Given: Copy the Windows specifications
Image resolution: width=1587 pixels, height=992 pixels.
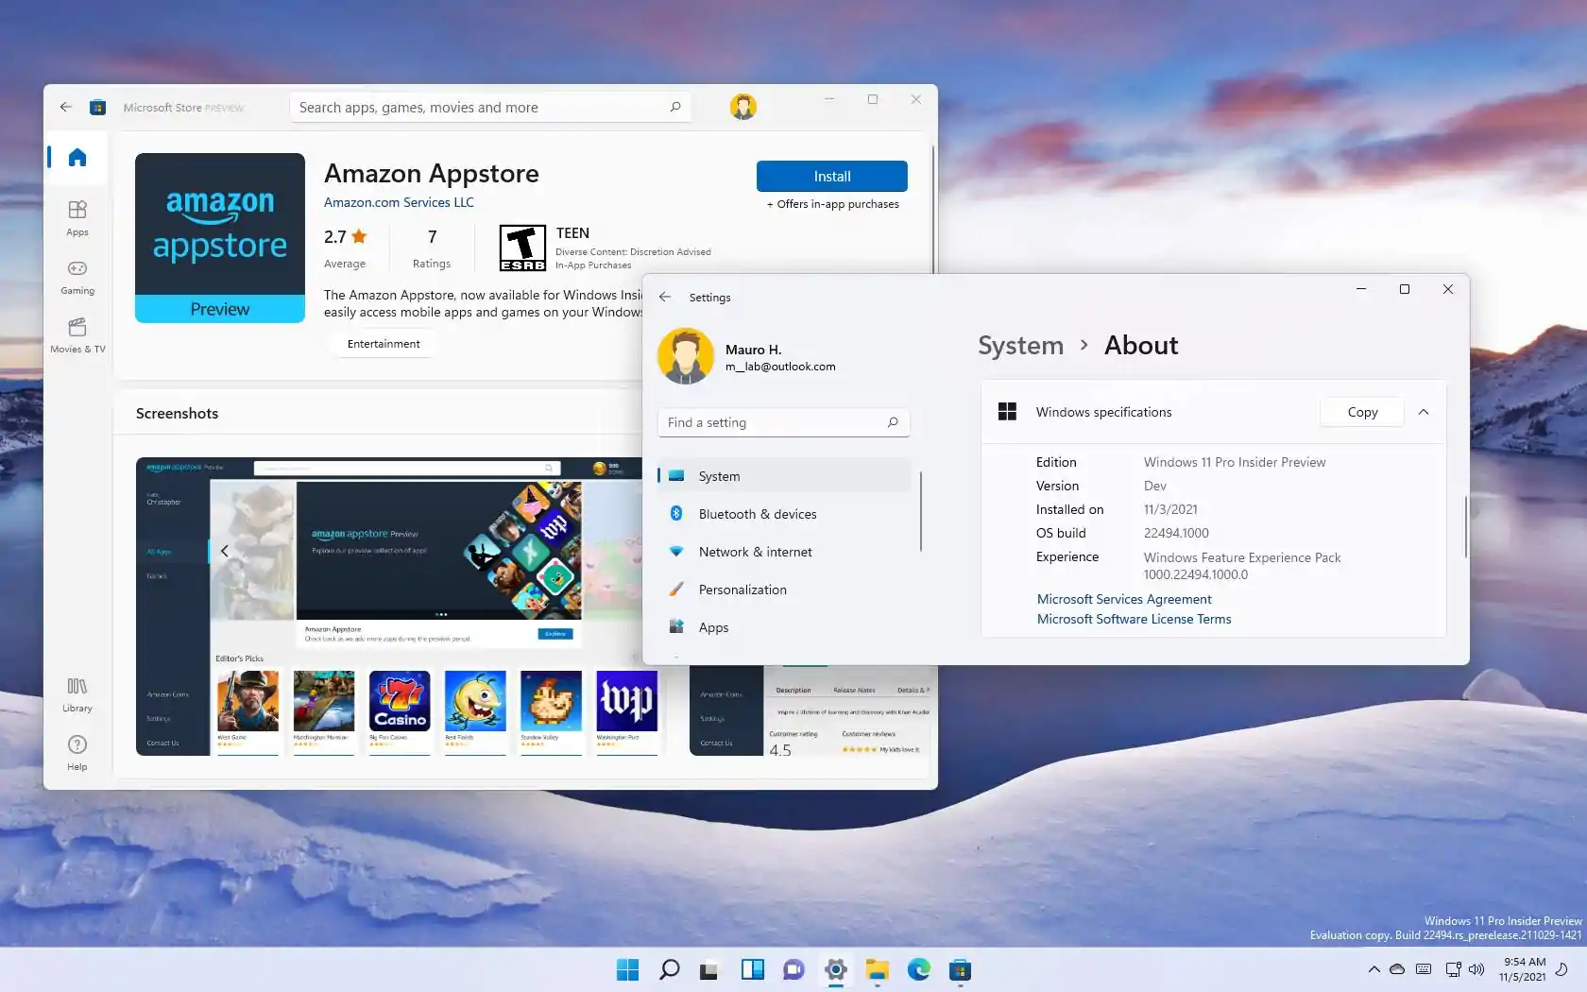Looking at the screenshot, I should pos(1361,412).
